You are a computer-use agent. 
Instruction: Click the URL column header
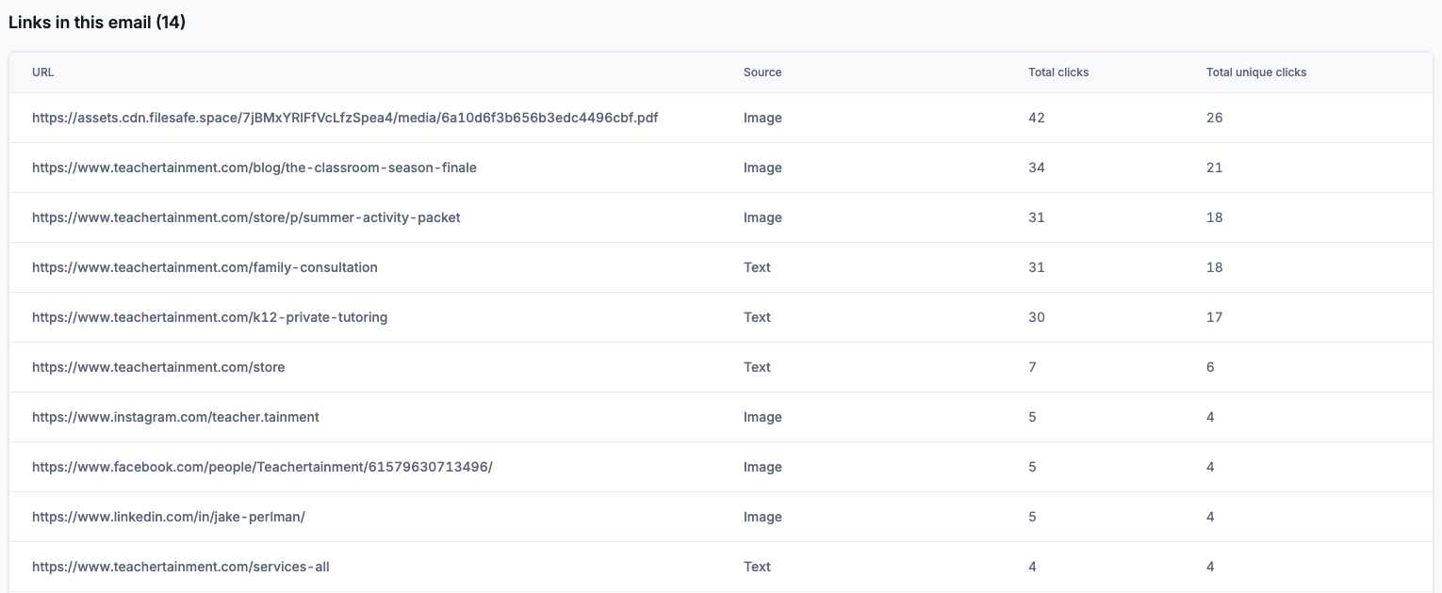point(43,72)
